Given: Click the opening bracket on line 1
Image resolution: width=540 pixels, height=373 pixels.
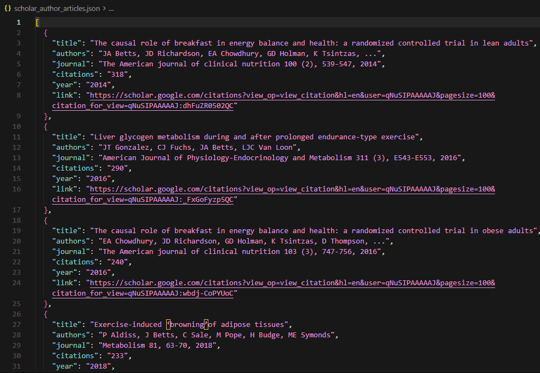Looking at the screenshot, I should click(x=36, y=22).
